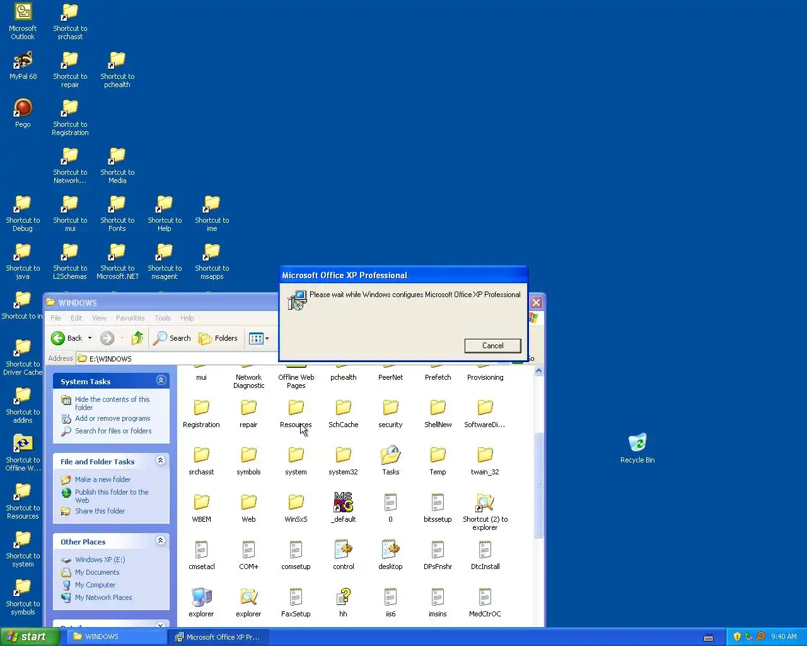Click Hide the contents of this folder
The image size is (807, 646).
(112, 403)
